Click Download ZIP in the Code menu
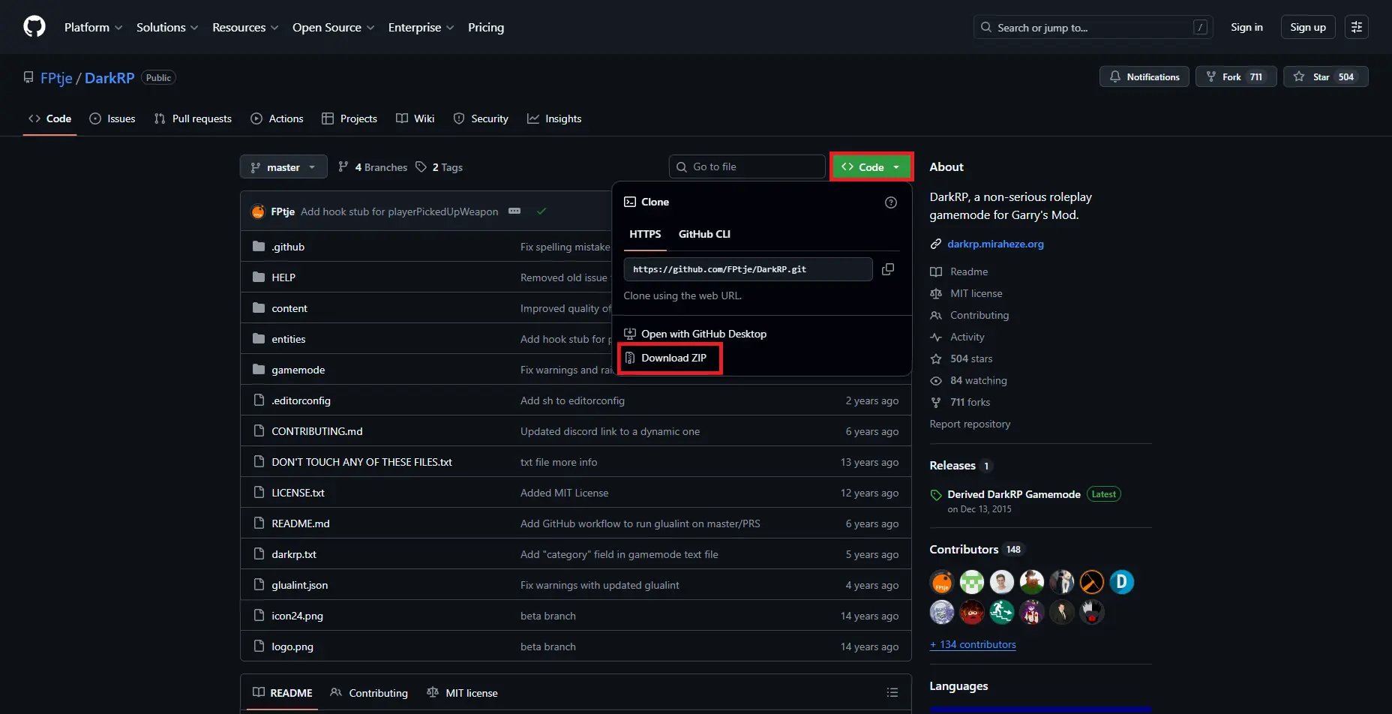1392x714 pixels. pos(673,358)
